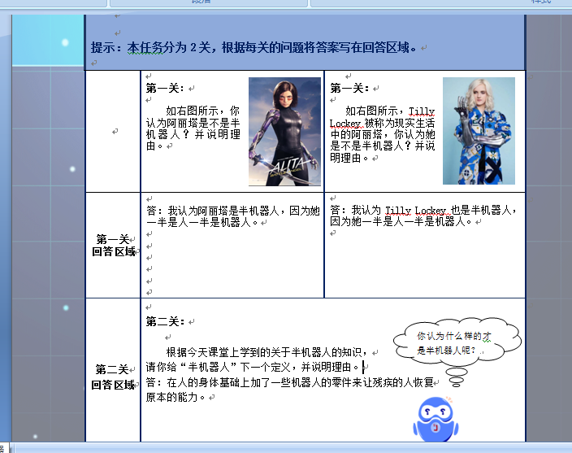This screenshot has width=572, height=453.
Task: Click the '第一关：' heading above the Tilly Lockey question
Action: (x=350, y=88)
